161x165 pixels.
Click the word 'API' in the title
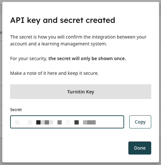pyautogui.click(x=17, y=20)
